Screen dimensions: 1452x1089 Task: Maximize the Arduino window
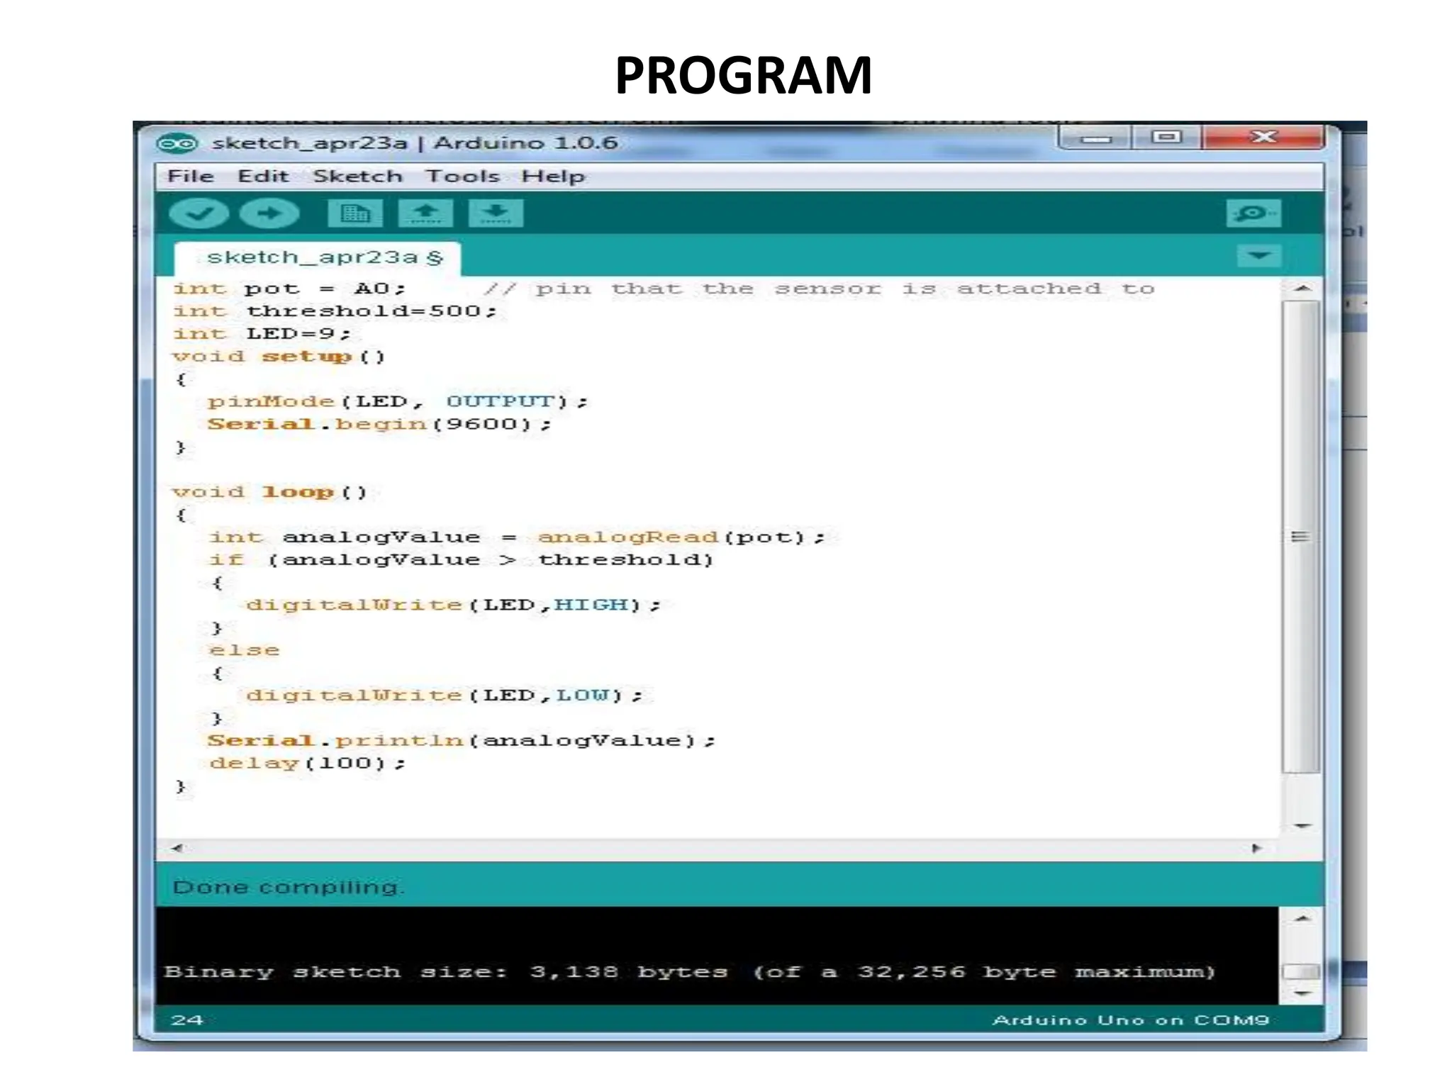(1166, 137)
